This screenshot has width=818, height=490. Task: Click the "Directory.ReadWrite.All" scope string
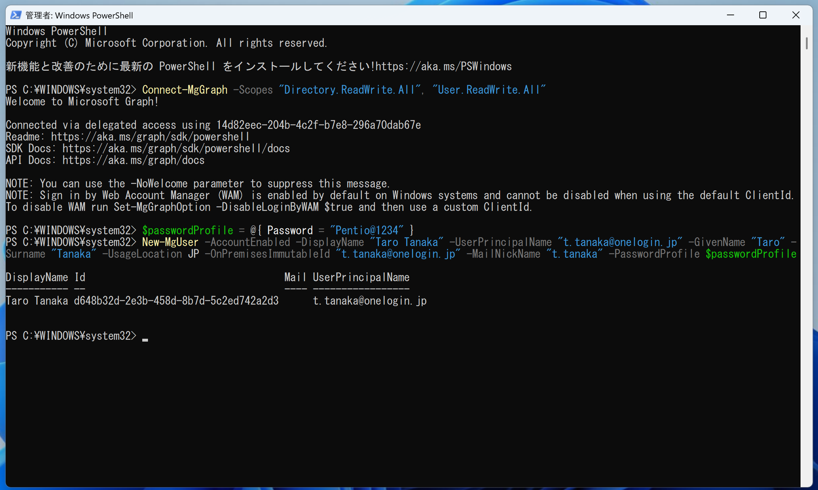click(x=350, y=90)
